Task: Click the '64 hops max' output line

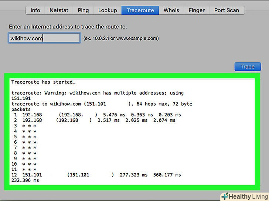Action: (102, 104)
